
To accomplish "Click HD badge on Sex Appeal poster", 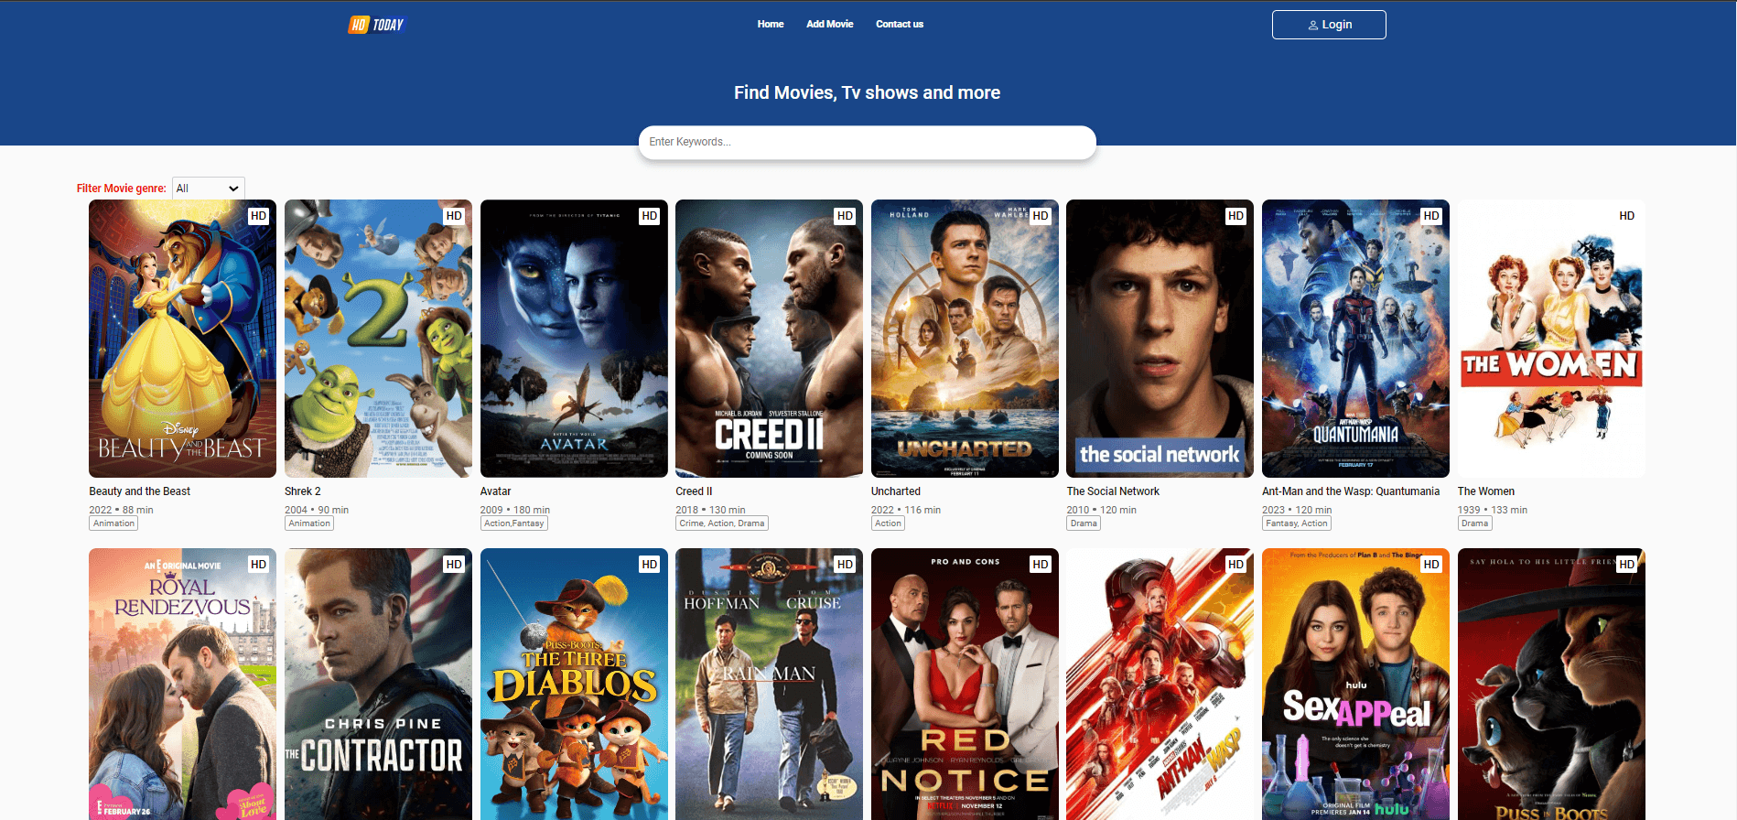I will 1431,565.
